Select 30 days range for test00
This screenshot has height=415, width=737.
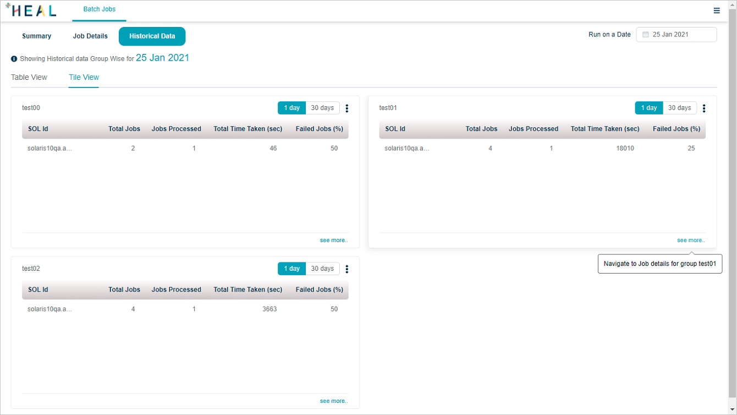tap(322, 108)
